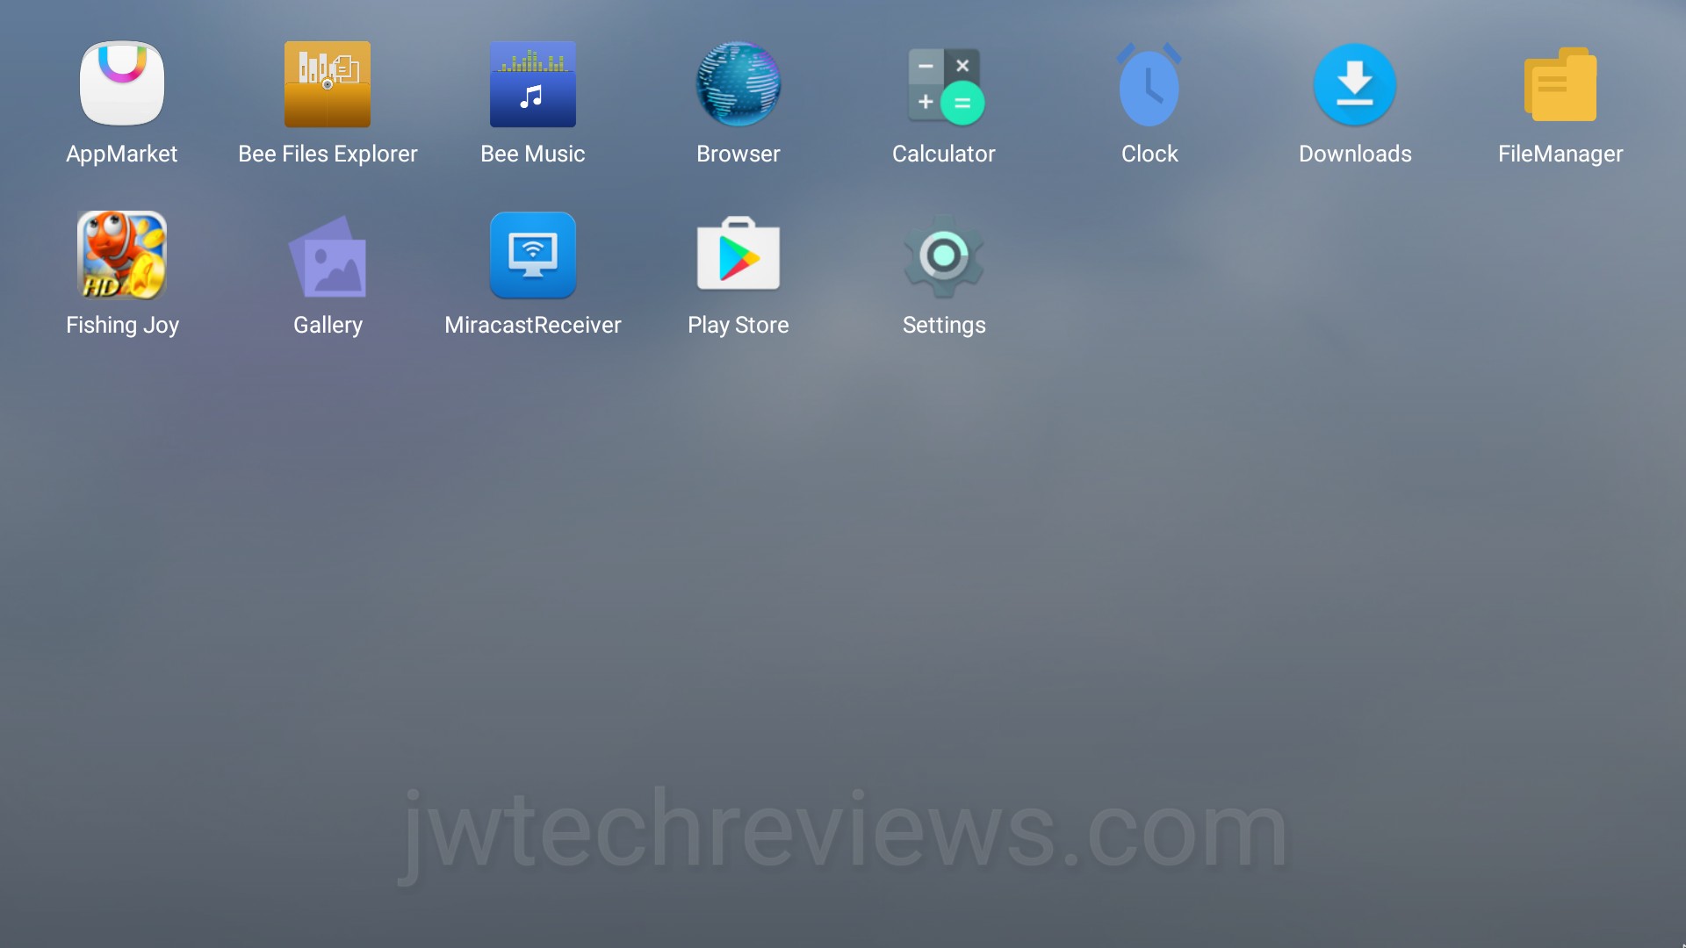Click the "Calculator" text label
The image size is (1686, 948).
944,154
